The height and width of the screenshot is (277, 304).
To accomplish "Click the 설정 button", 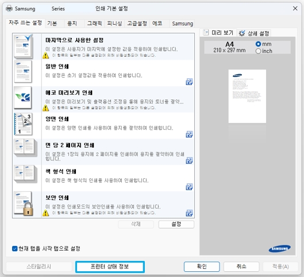I will 176,224.
